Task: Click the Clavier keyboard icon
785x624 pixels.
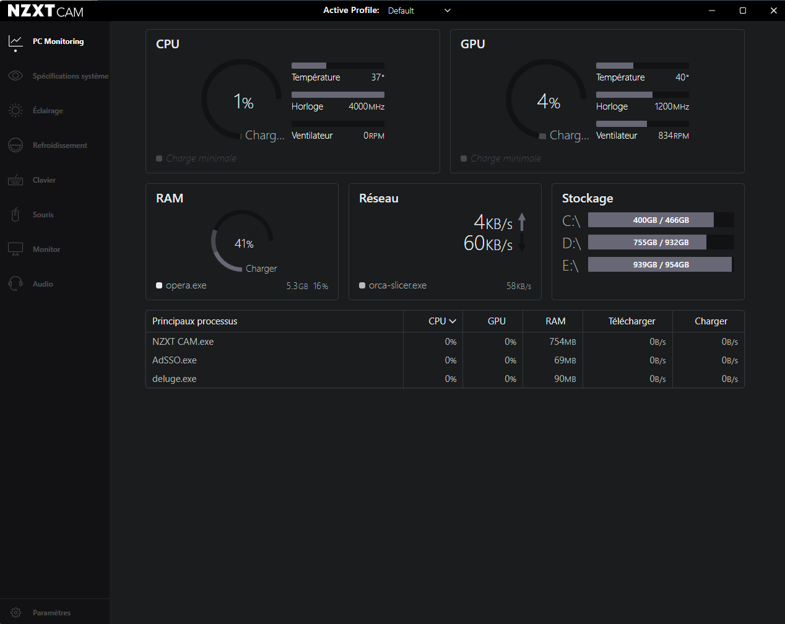Action: point(15,180)
